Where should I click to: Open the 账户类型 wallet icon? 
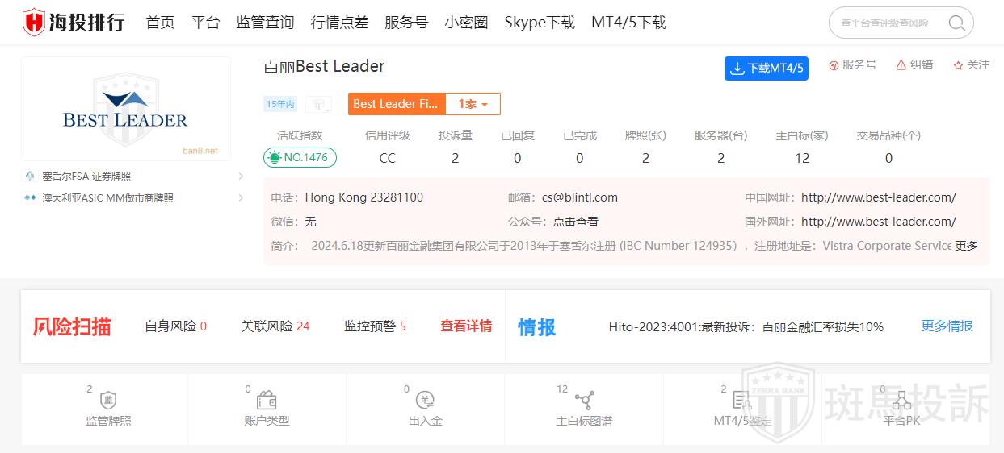267,401
